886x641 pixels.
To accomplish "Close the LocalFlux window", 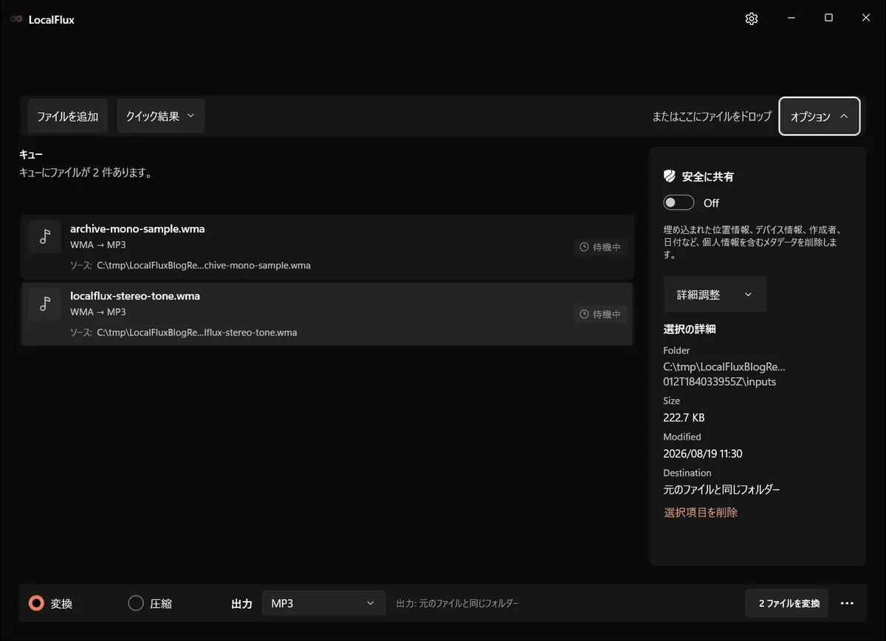I will pos(866,18).
